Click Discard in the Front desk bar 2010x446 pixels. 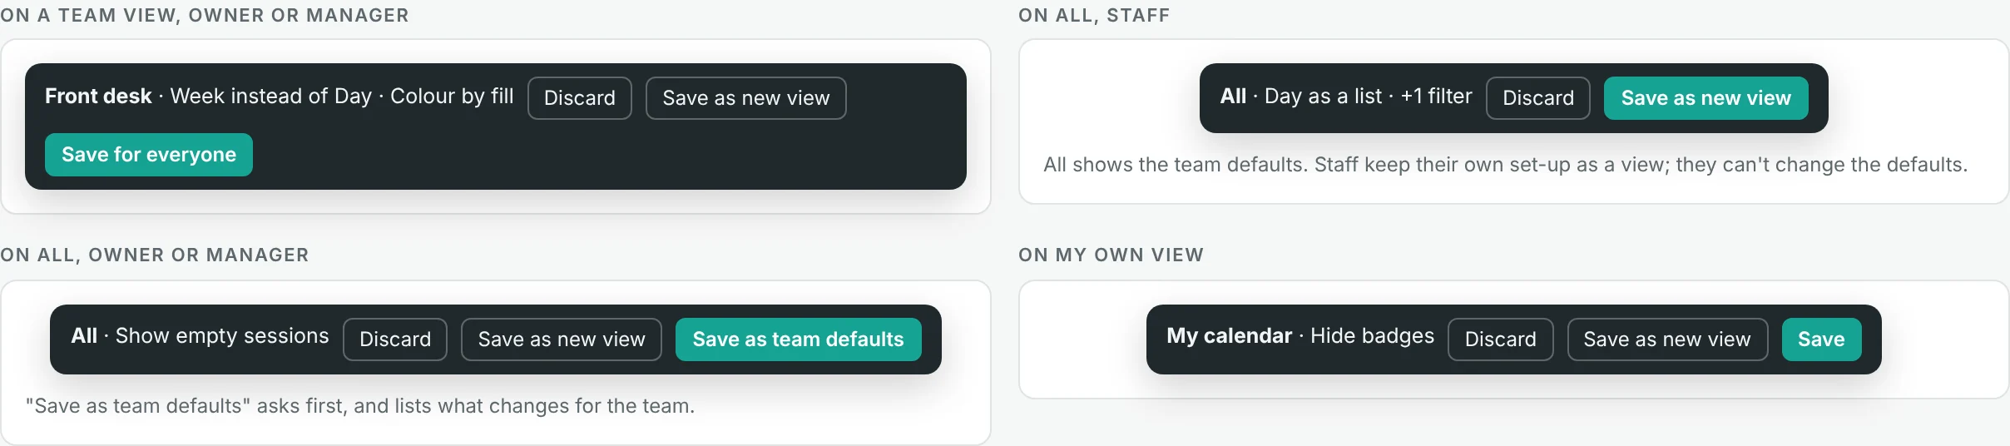580,98
